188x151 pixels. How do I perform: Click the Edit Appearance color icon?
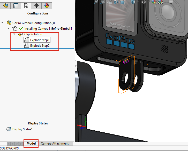point(154,2)
